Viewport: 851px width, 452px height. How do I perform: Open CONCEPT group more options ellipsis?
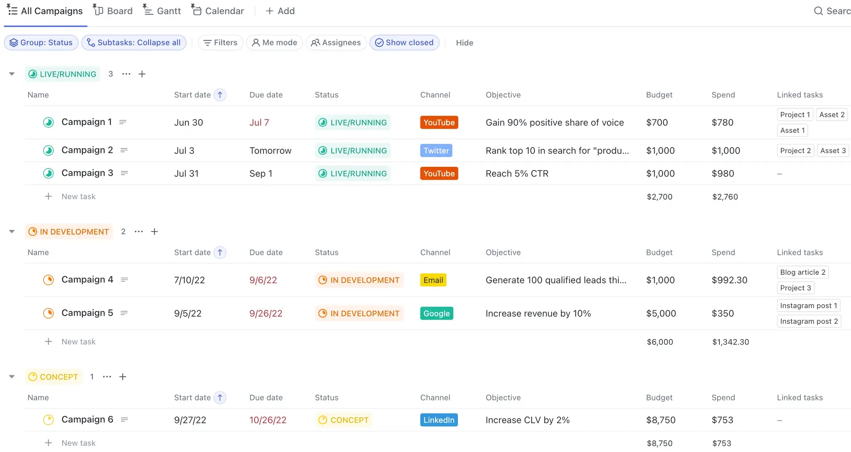coord(107,377)
